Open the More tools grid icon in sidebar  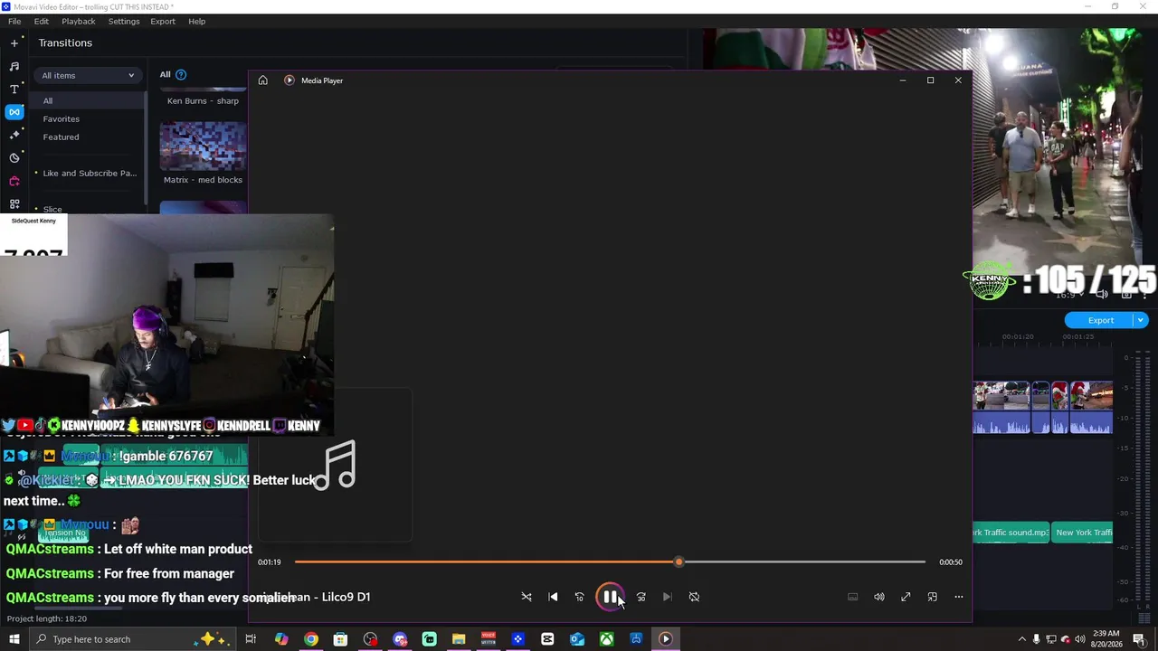[x=14, y=204]
